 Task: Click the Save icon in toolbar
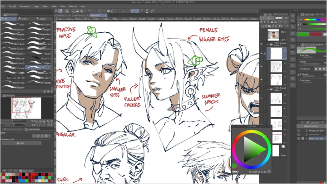pyautogui.click(x=82, y=11)
